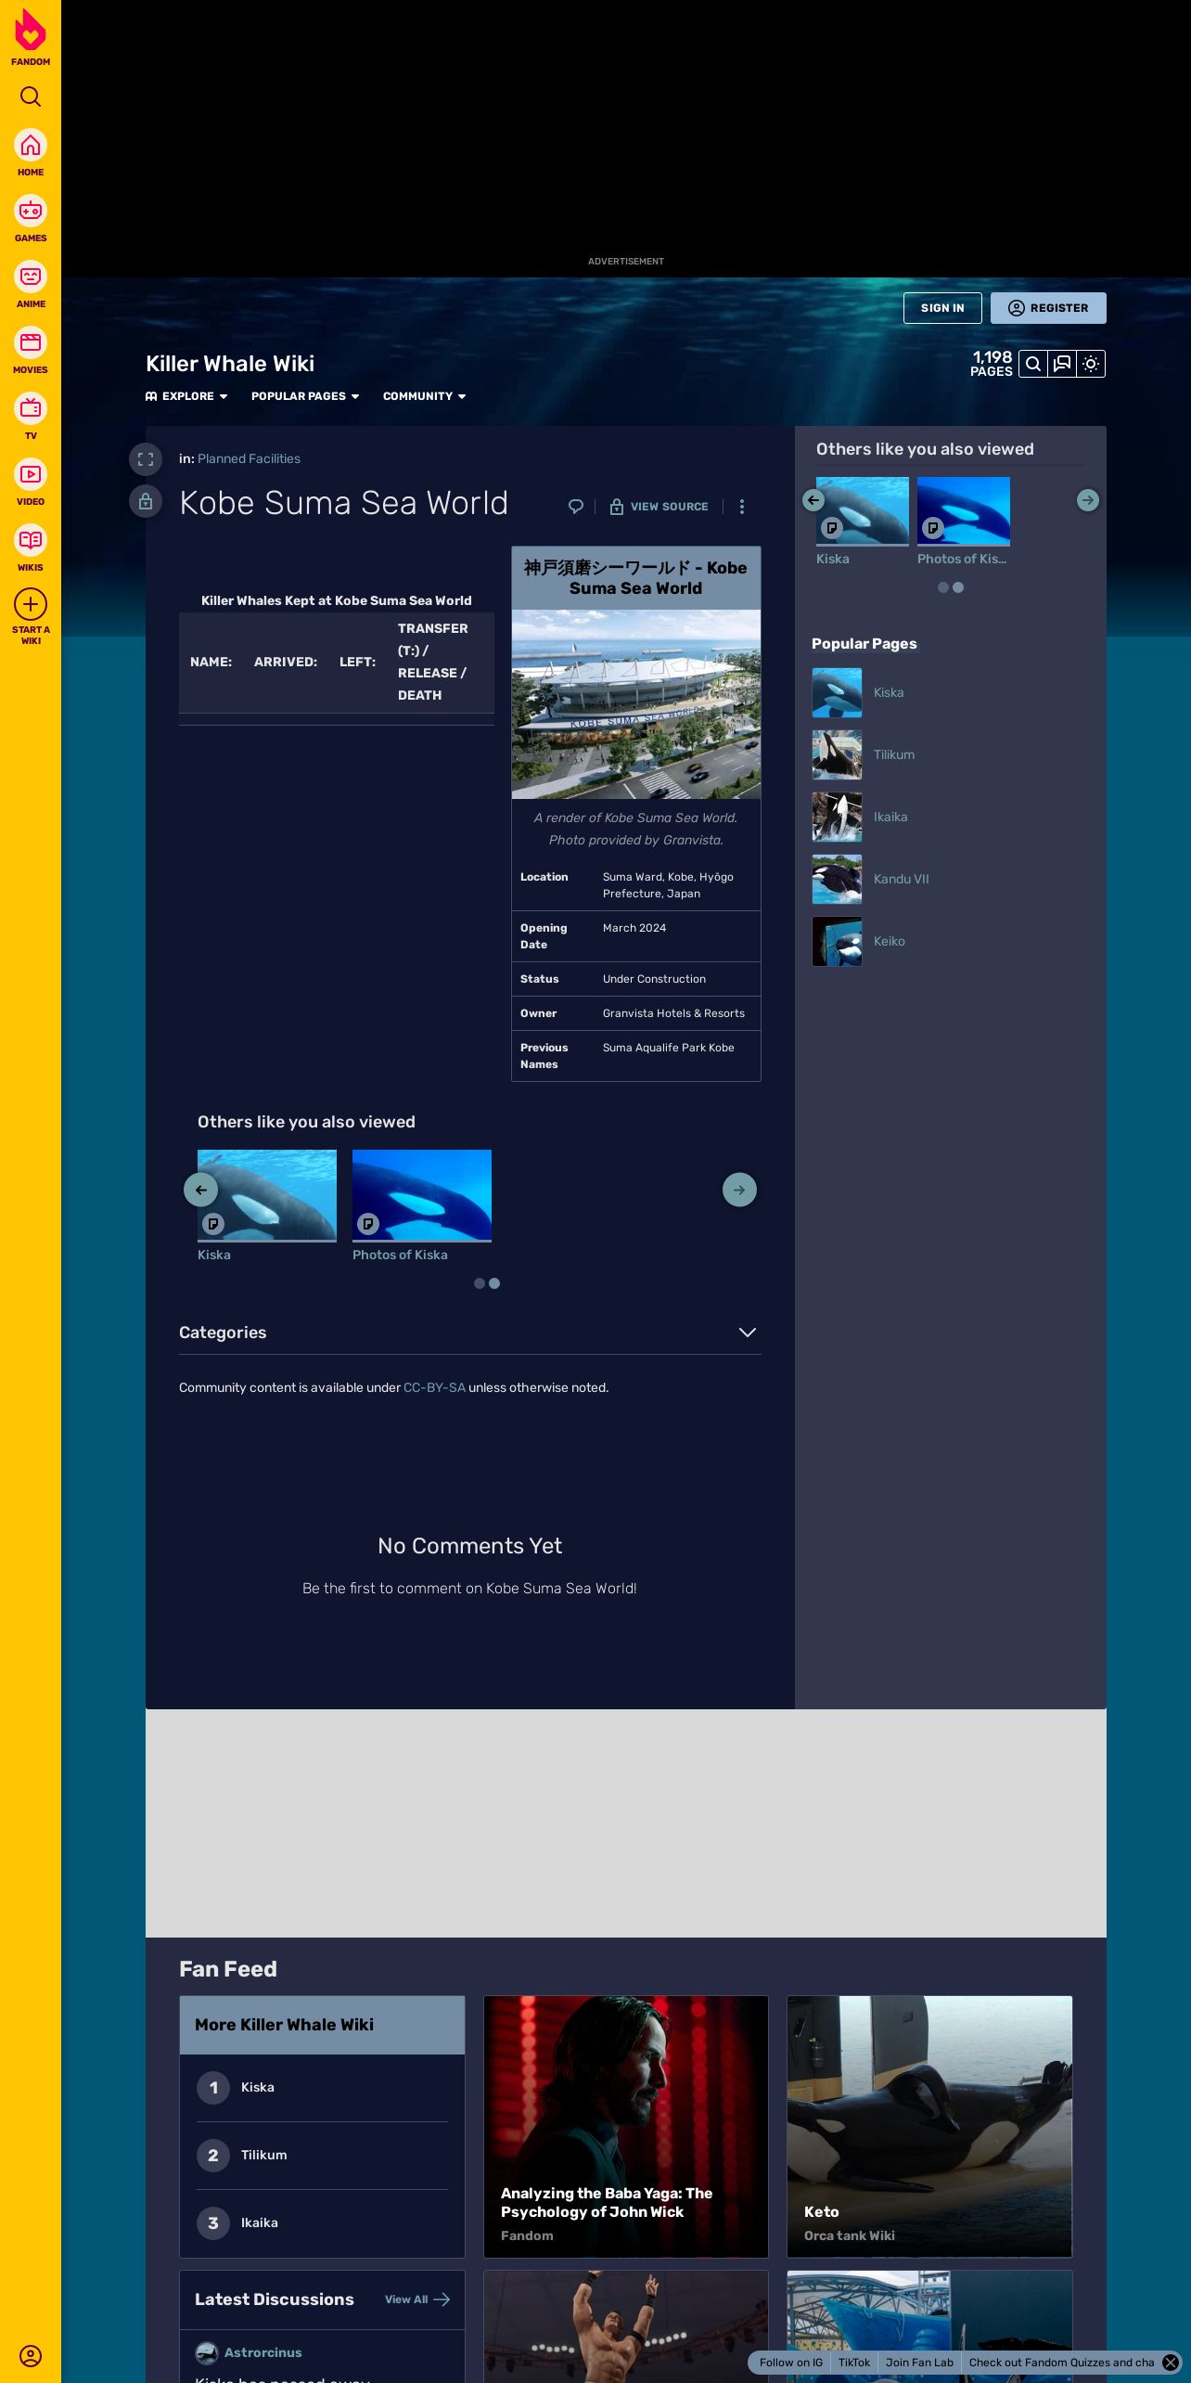Click the Register button
Viewport: 1191px width, 2383px height.
[1048, 308]
